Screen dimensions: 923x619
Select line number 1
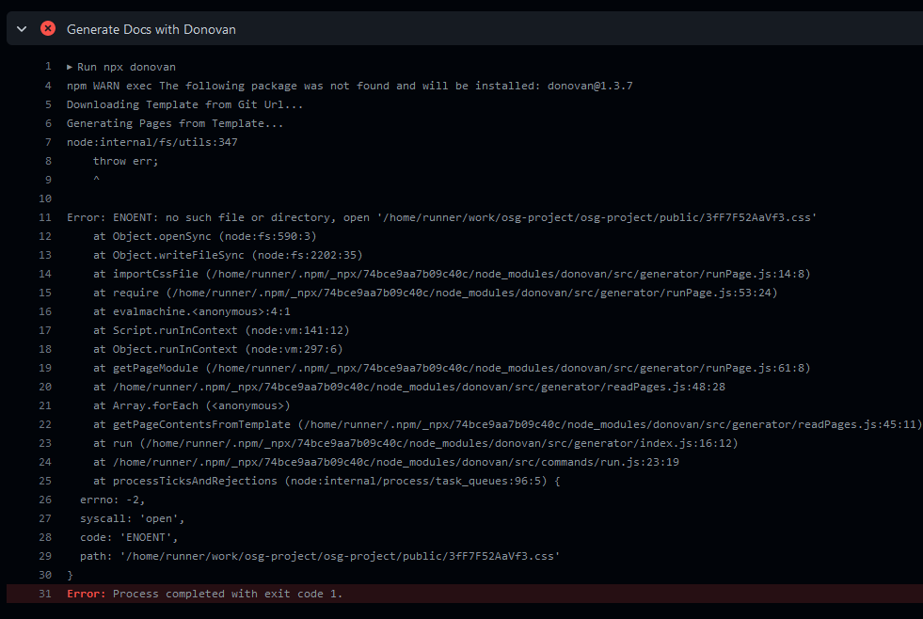tap(48, 67)
